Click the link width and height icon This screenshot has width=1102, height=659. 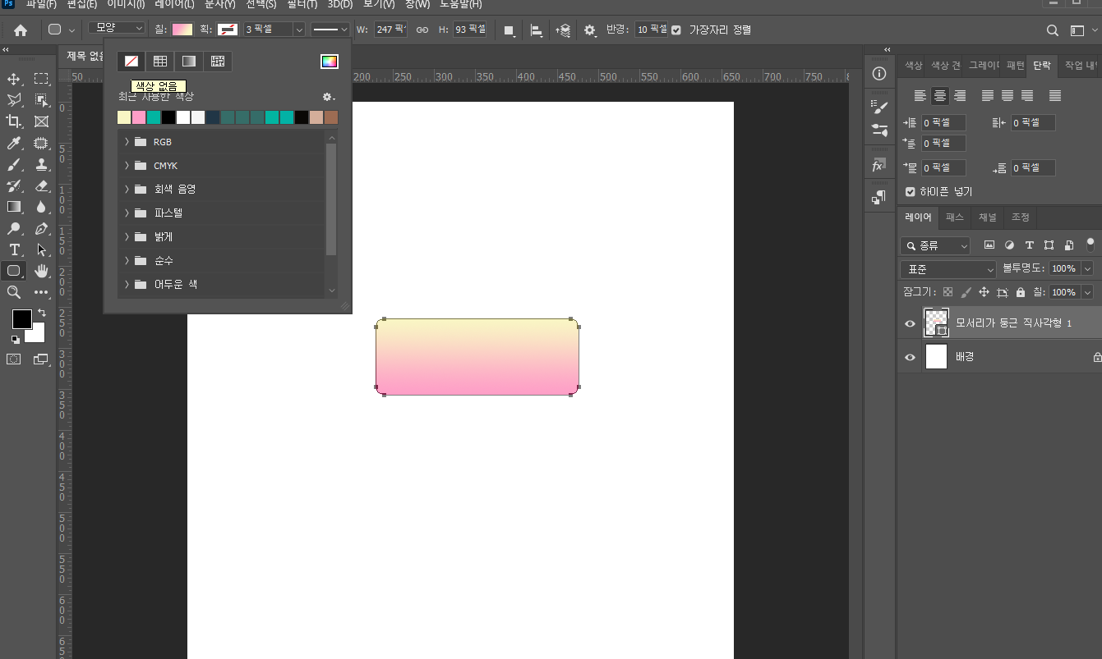[422, 30]
